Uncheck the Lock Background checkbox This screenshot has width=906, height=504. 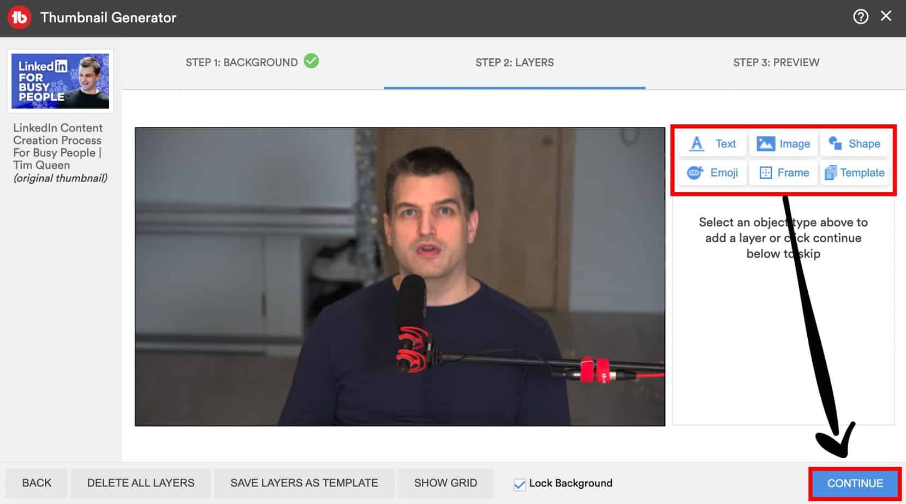(x=520, y=484)
